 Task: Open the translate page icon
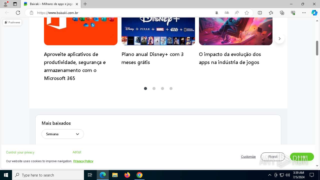(227, 13)
